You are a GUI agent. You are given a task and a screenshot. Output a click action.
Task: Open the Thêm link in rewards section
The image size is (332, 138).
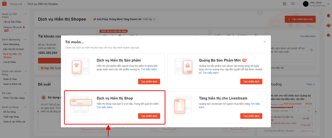[310, 84]
